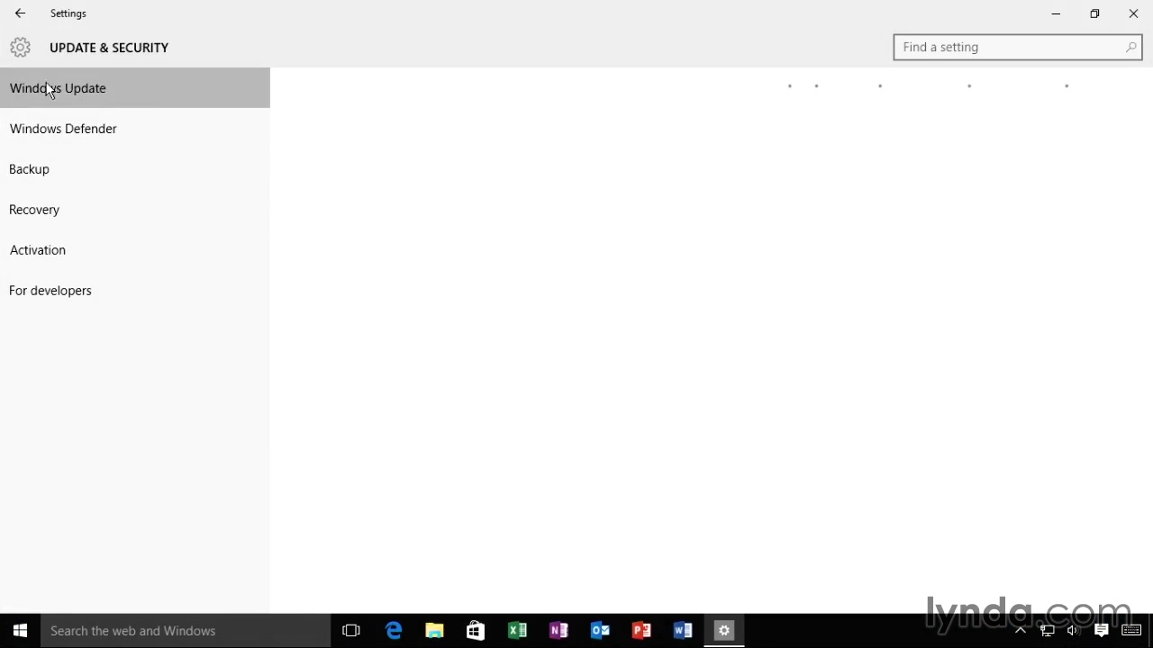1153x648 pixels.
Task: Select Windows Update in the sidebar
Action: (135, 88)
